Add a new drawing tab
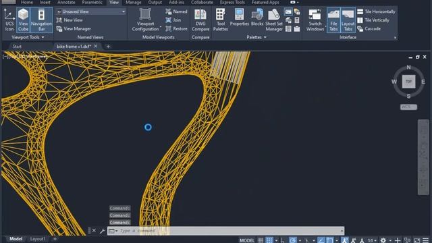This screenshot has height=243, width=432. pos(108,47)
